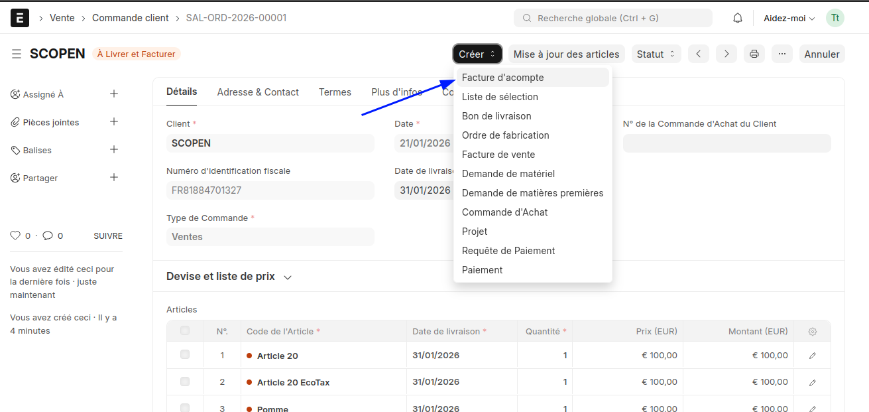Share document via Partager plus
The width and height of the screenshot is (869, 412).
(x=114, y=178)
